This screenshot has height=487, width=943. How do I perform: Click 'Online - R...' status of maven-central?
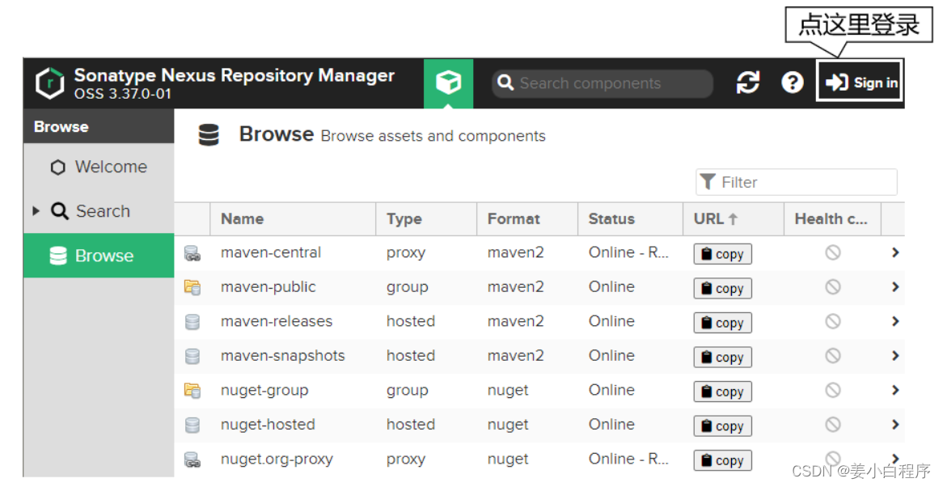click(x=628, y=252)
